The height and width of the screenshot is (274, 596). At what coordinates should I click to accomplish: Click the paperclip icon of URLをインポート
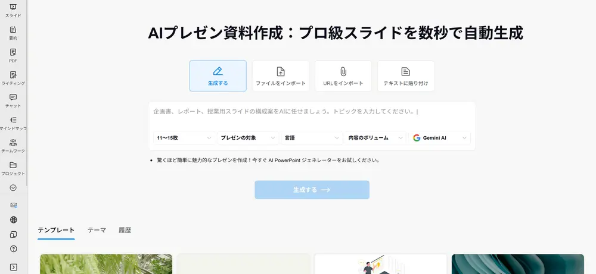[343, 71]
